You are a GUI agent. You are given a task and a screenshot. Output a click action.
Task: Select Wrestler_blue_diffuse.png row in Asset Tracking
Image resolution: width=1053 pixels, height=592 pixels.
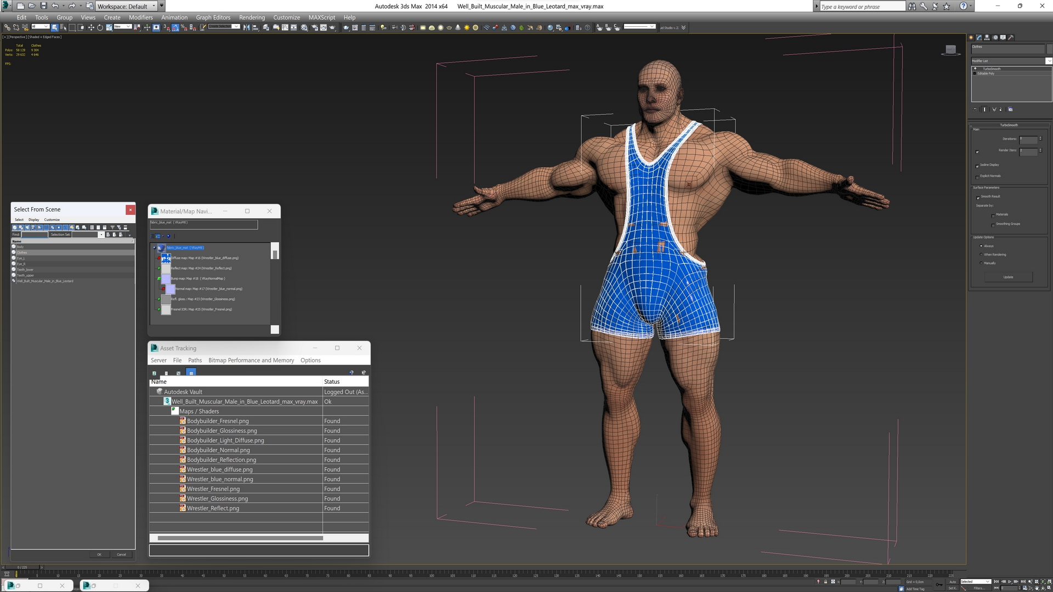pyautogui.click(x=259, y=470)
